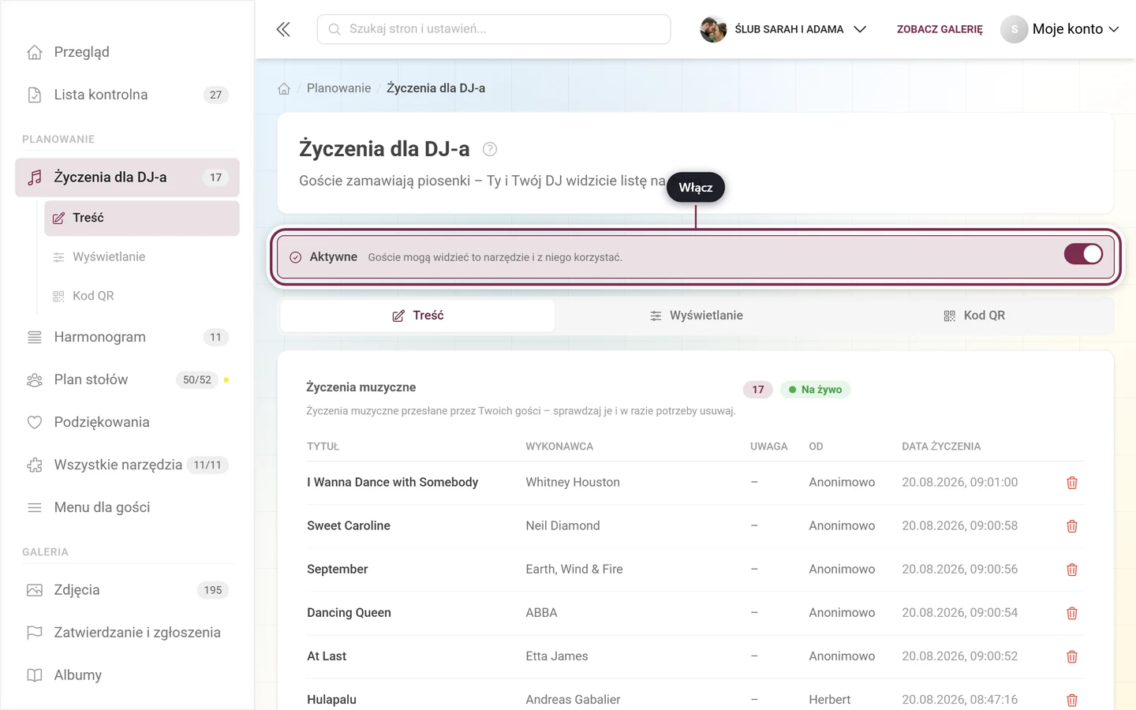Open Lista kontrolna in the sidebar
Viewport: 1136px width, 710px height.
(127, 95)
